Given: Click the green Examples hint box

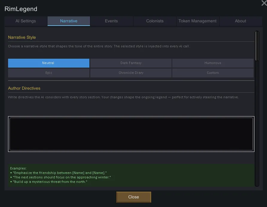Looking at the screenshot, I should point(131,175).
